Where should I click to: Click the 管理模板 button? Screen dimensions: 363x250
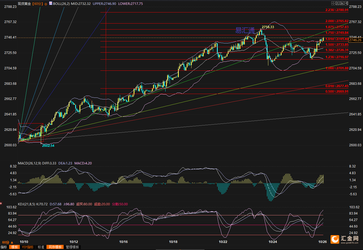tap(72, 247)
